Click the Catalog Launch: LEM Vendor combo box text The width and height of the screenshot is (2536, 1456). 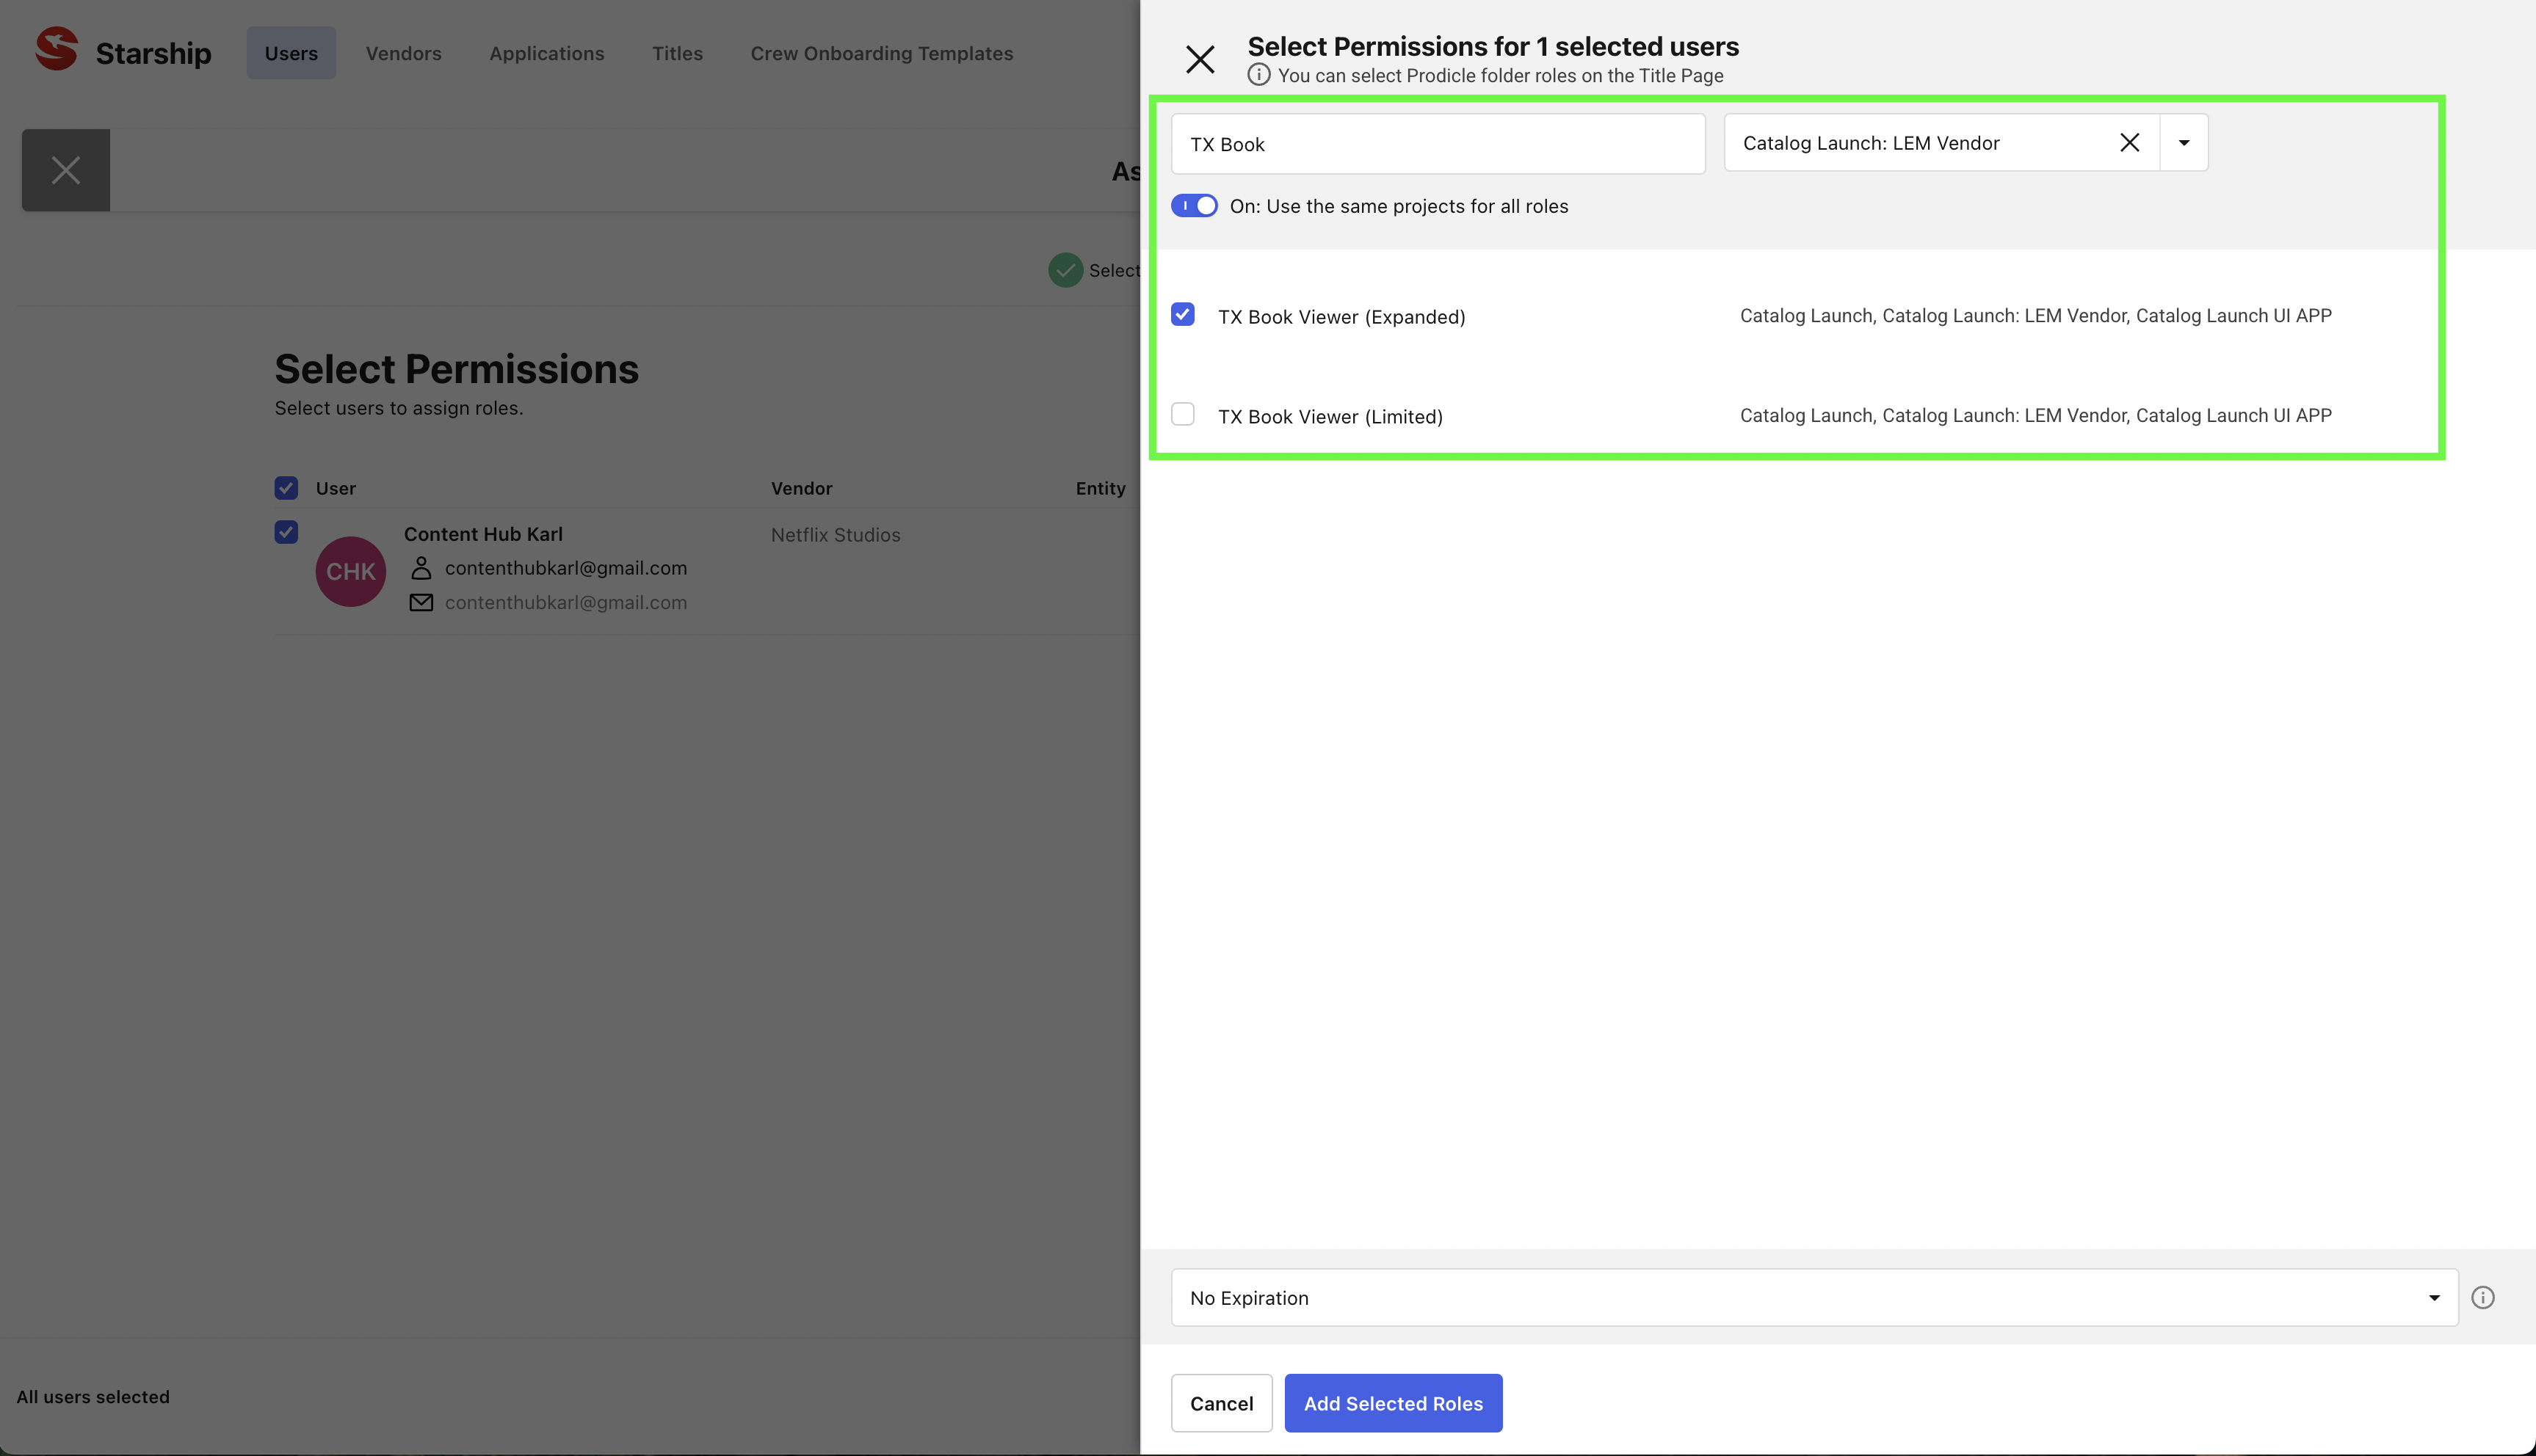(x=1871, y=143)
